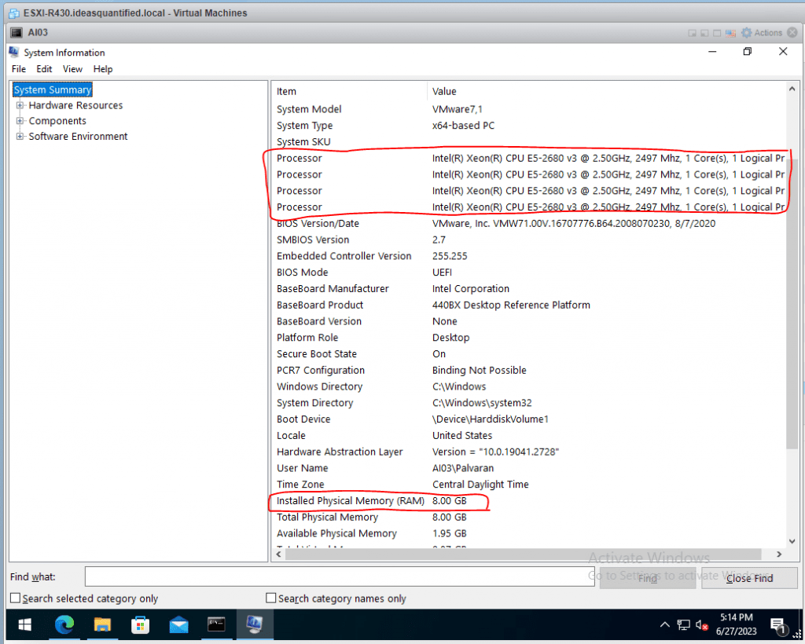This screenshot has width=805, height=644.
Task: Click the AI03 console monitor icon
Action: (17, 33)
